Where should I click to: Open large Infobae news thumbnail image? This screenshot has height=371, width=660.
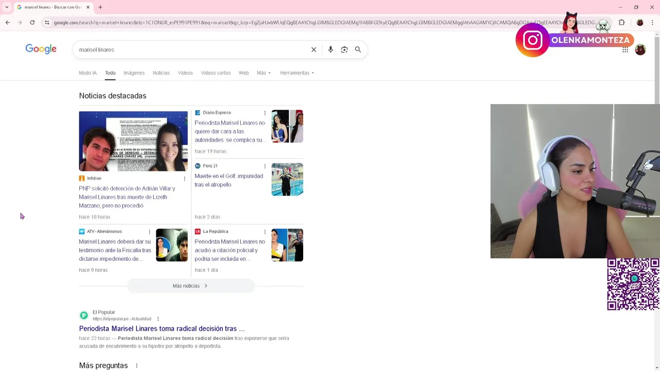(x=133, y=141)
